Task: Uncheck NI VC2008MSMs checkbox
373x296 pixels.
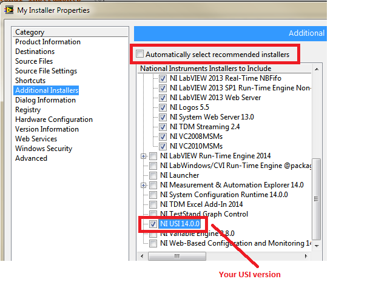Action: [163, 136]
